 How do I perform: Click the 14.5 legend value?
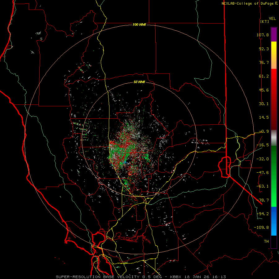coord(264,117)
